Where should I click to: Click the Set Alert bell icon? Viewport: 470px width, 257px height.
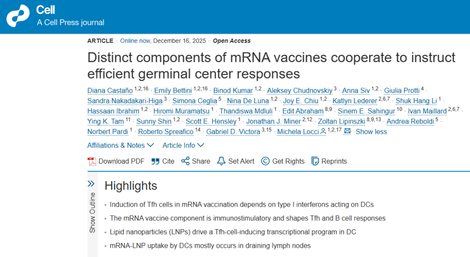pos(221,161)
